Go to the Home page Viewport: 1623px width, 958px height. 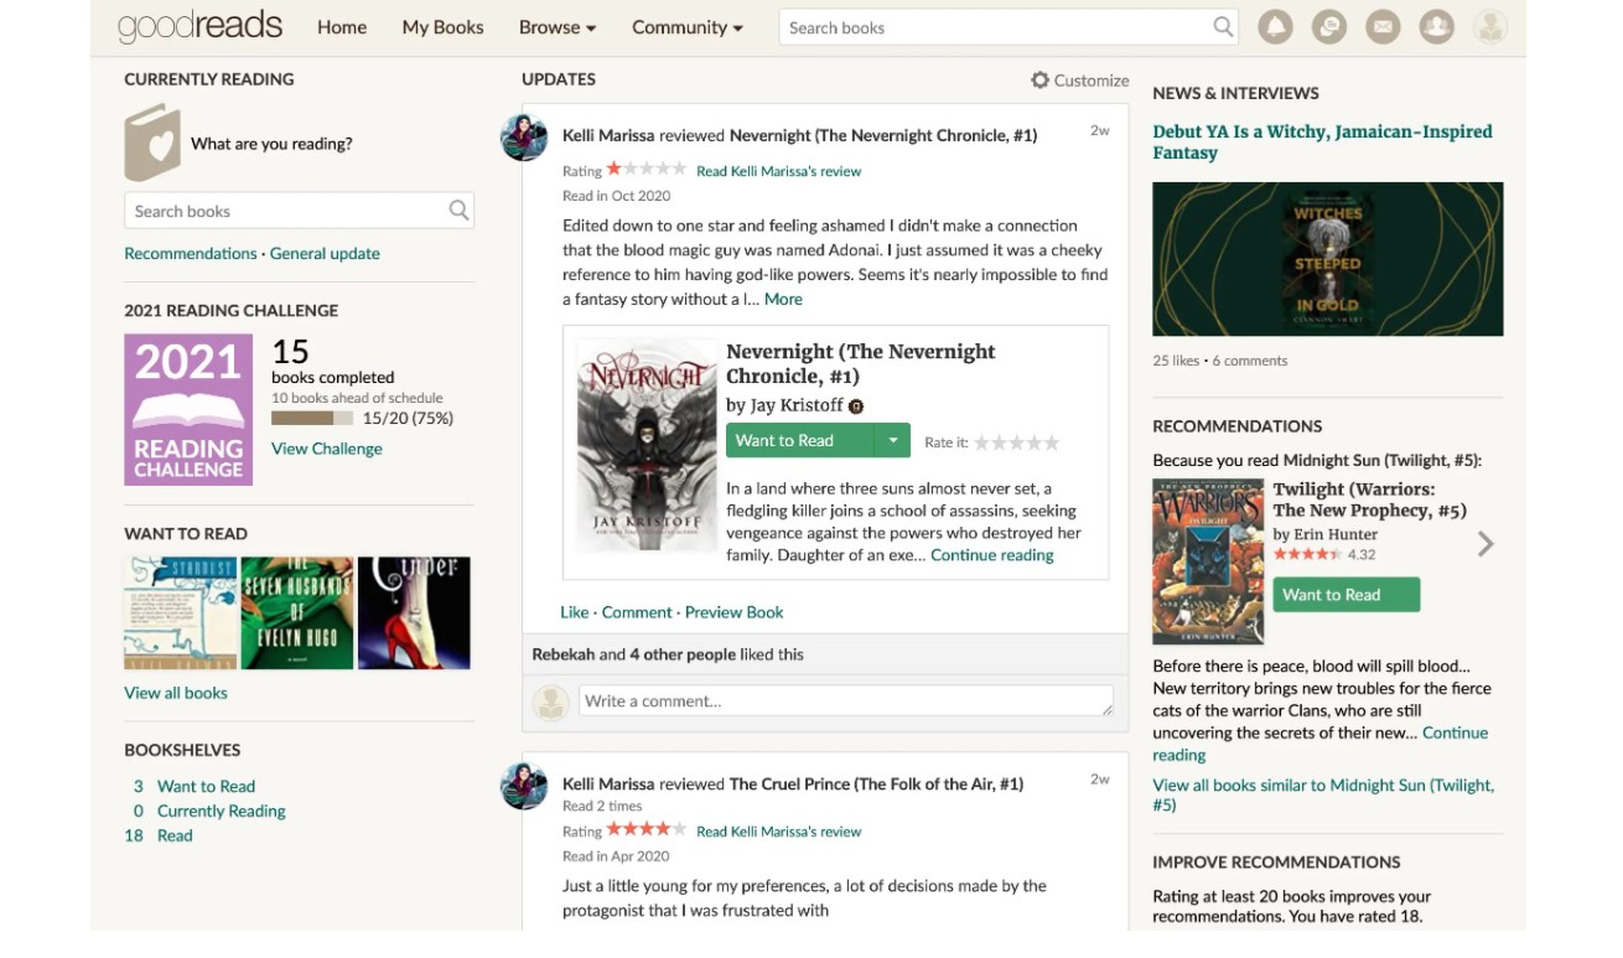tap(342, 27)
